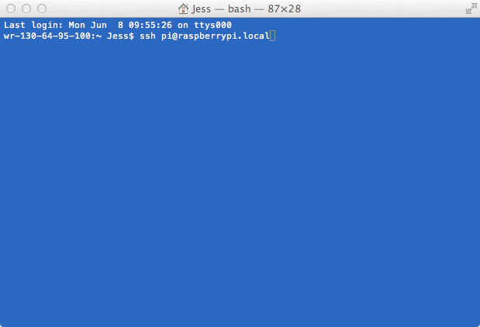Viewport: 480px width, 327px height.
Task: Click the home folder proxy icon in title bar
Action: (183, 9)
